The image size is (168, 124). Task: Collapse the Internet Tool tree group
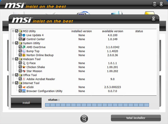tap(13, 83)
